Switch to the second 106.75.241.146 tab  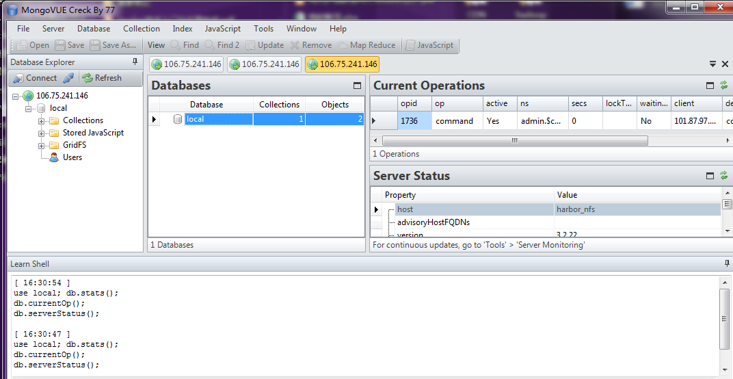click(264, 64)
